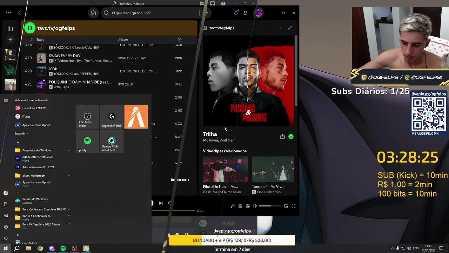Viewport: 449px width, 253px height.
Task: Select the track 100k
Action: [x=53, y=69]
